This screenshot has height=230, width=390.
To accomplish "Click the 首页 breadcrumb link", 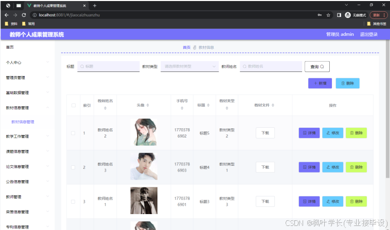I will [187, 47].
